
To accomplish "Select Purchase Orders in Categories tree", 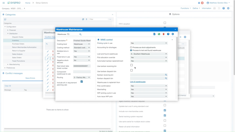I will (18, 44).
